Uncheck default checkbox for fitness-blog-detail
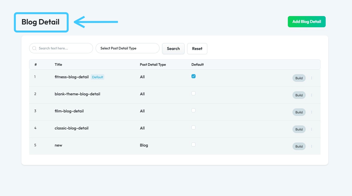 pos(194,76)
